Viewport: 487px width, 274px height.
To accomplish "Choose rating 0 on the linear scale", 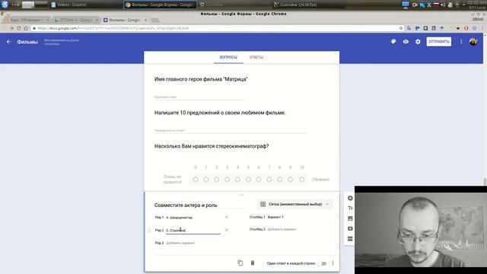I will pos(196,180).
